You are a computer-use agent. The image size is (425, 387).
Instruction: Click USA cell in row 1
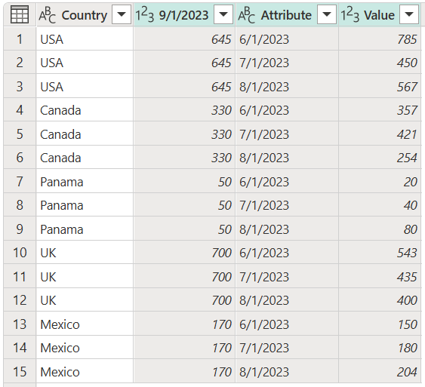click(85, 39)
